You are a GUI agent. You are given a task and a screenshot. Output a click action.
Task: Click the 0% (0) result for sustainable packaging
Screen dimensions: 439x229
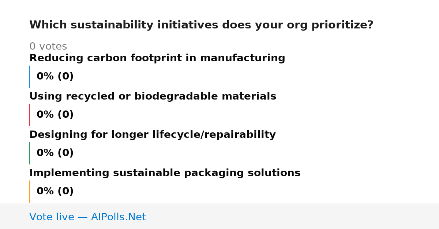pyautogui.click(x=55, y=191)
